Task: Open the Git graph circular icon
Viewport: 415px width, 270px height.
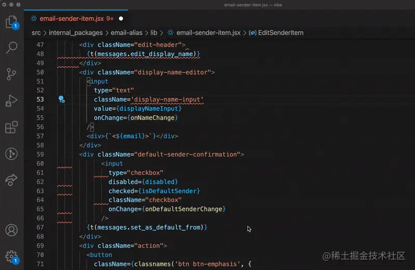Action: [11, 153]
